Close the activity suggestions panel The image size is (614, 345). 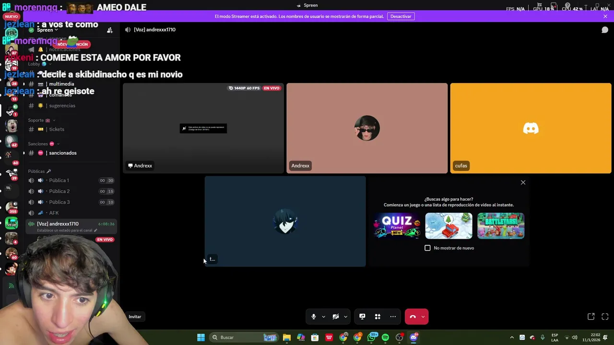(523, 183)
